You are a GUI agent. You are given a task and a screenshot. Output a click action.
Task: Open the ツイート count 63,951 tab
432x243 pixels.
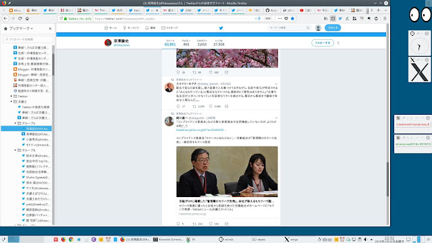coord(170,43)
